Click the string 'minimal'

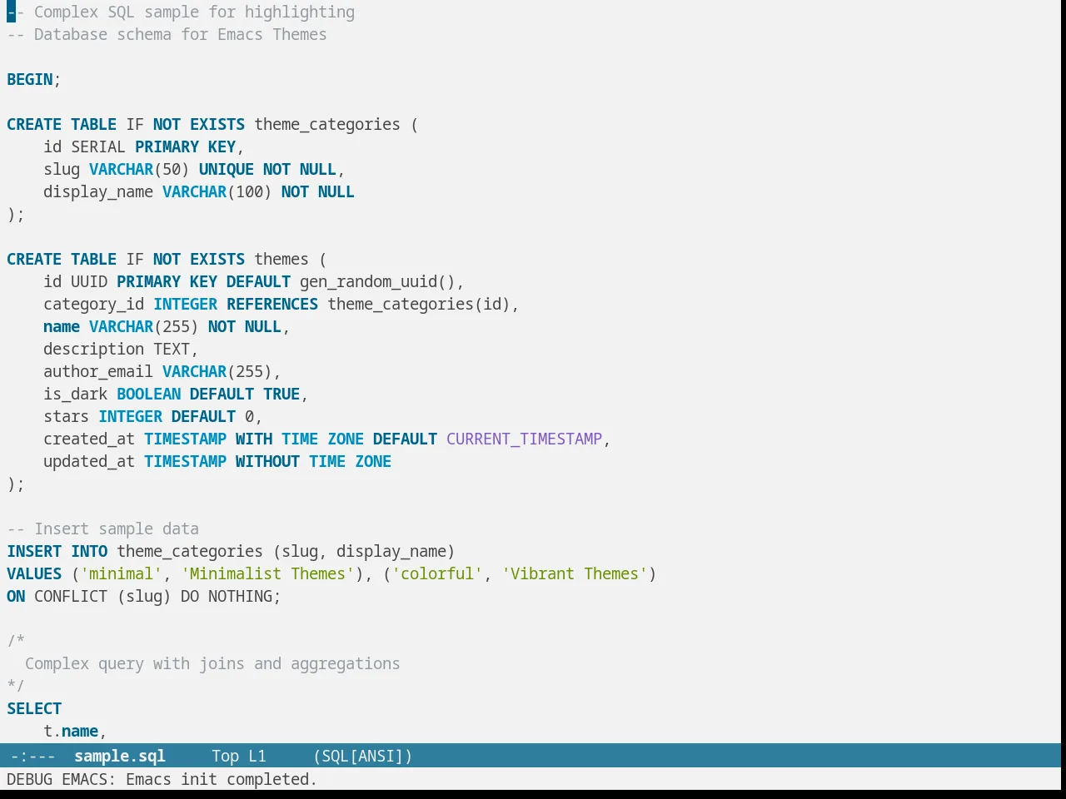click(121, 573)
